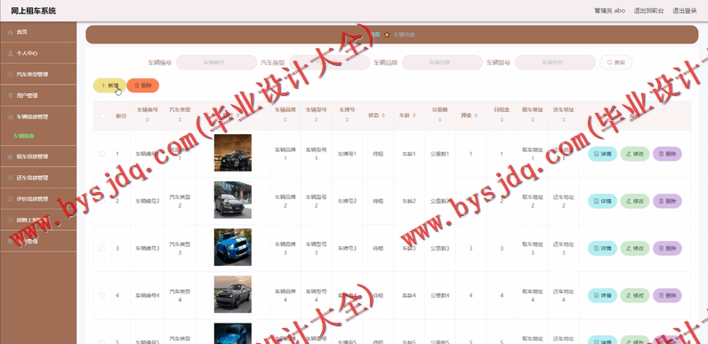This screenshot has width=708, height=344.
Task: Expand the 用户管理 sidebar menu
Action: (38, 96)
